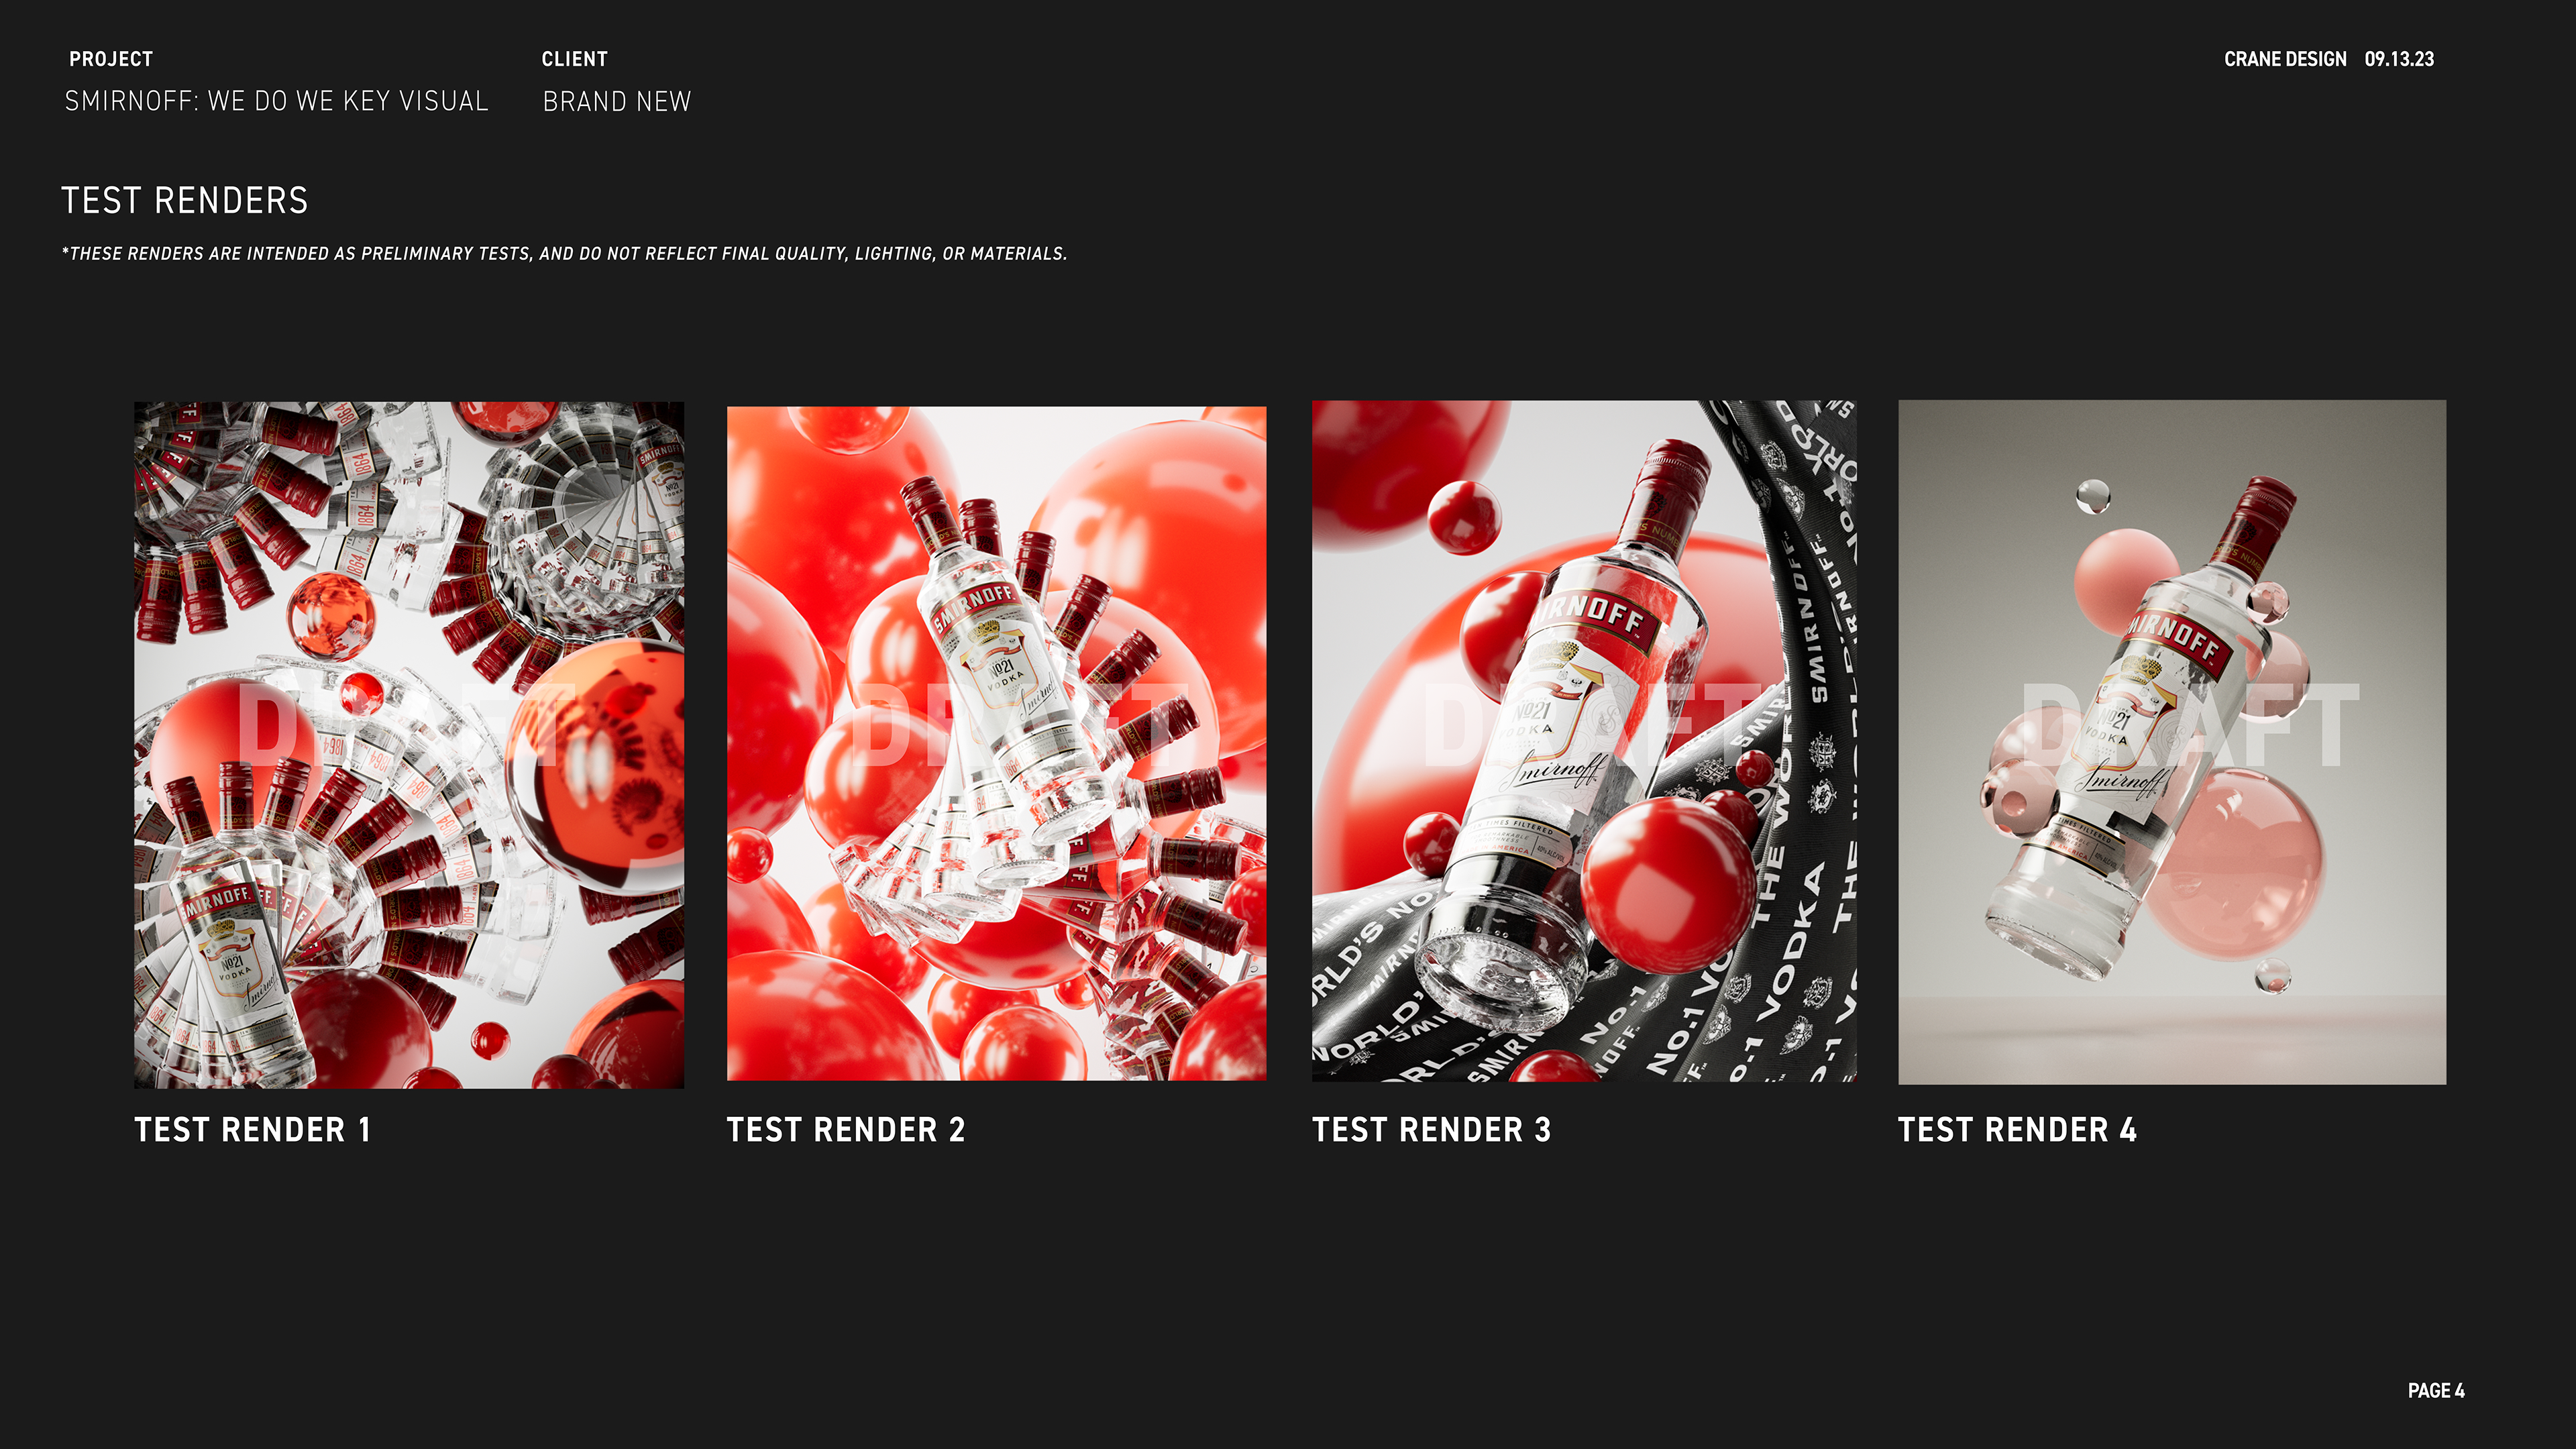Click the CRANE DESIGN text

pos(2285,59)
